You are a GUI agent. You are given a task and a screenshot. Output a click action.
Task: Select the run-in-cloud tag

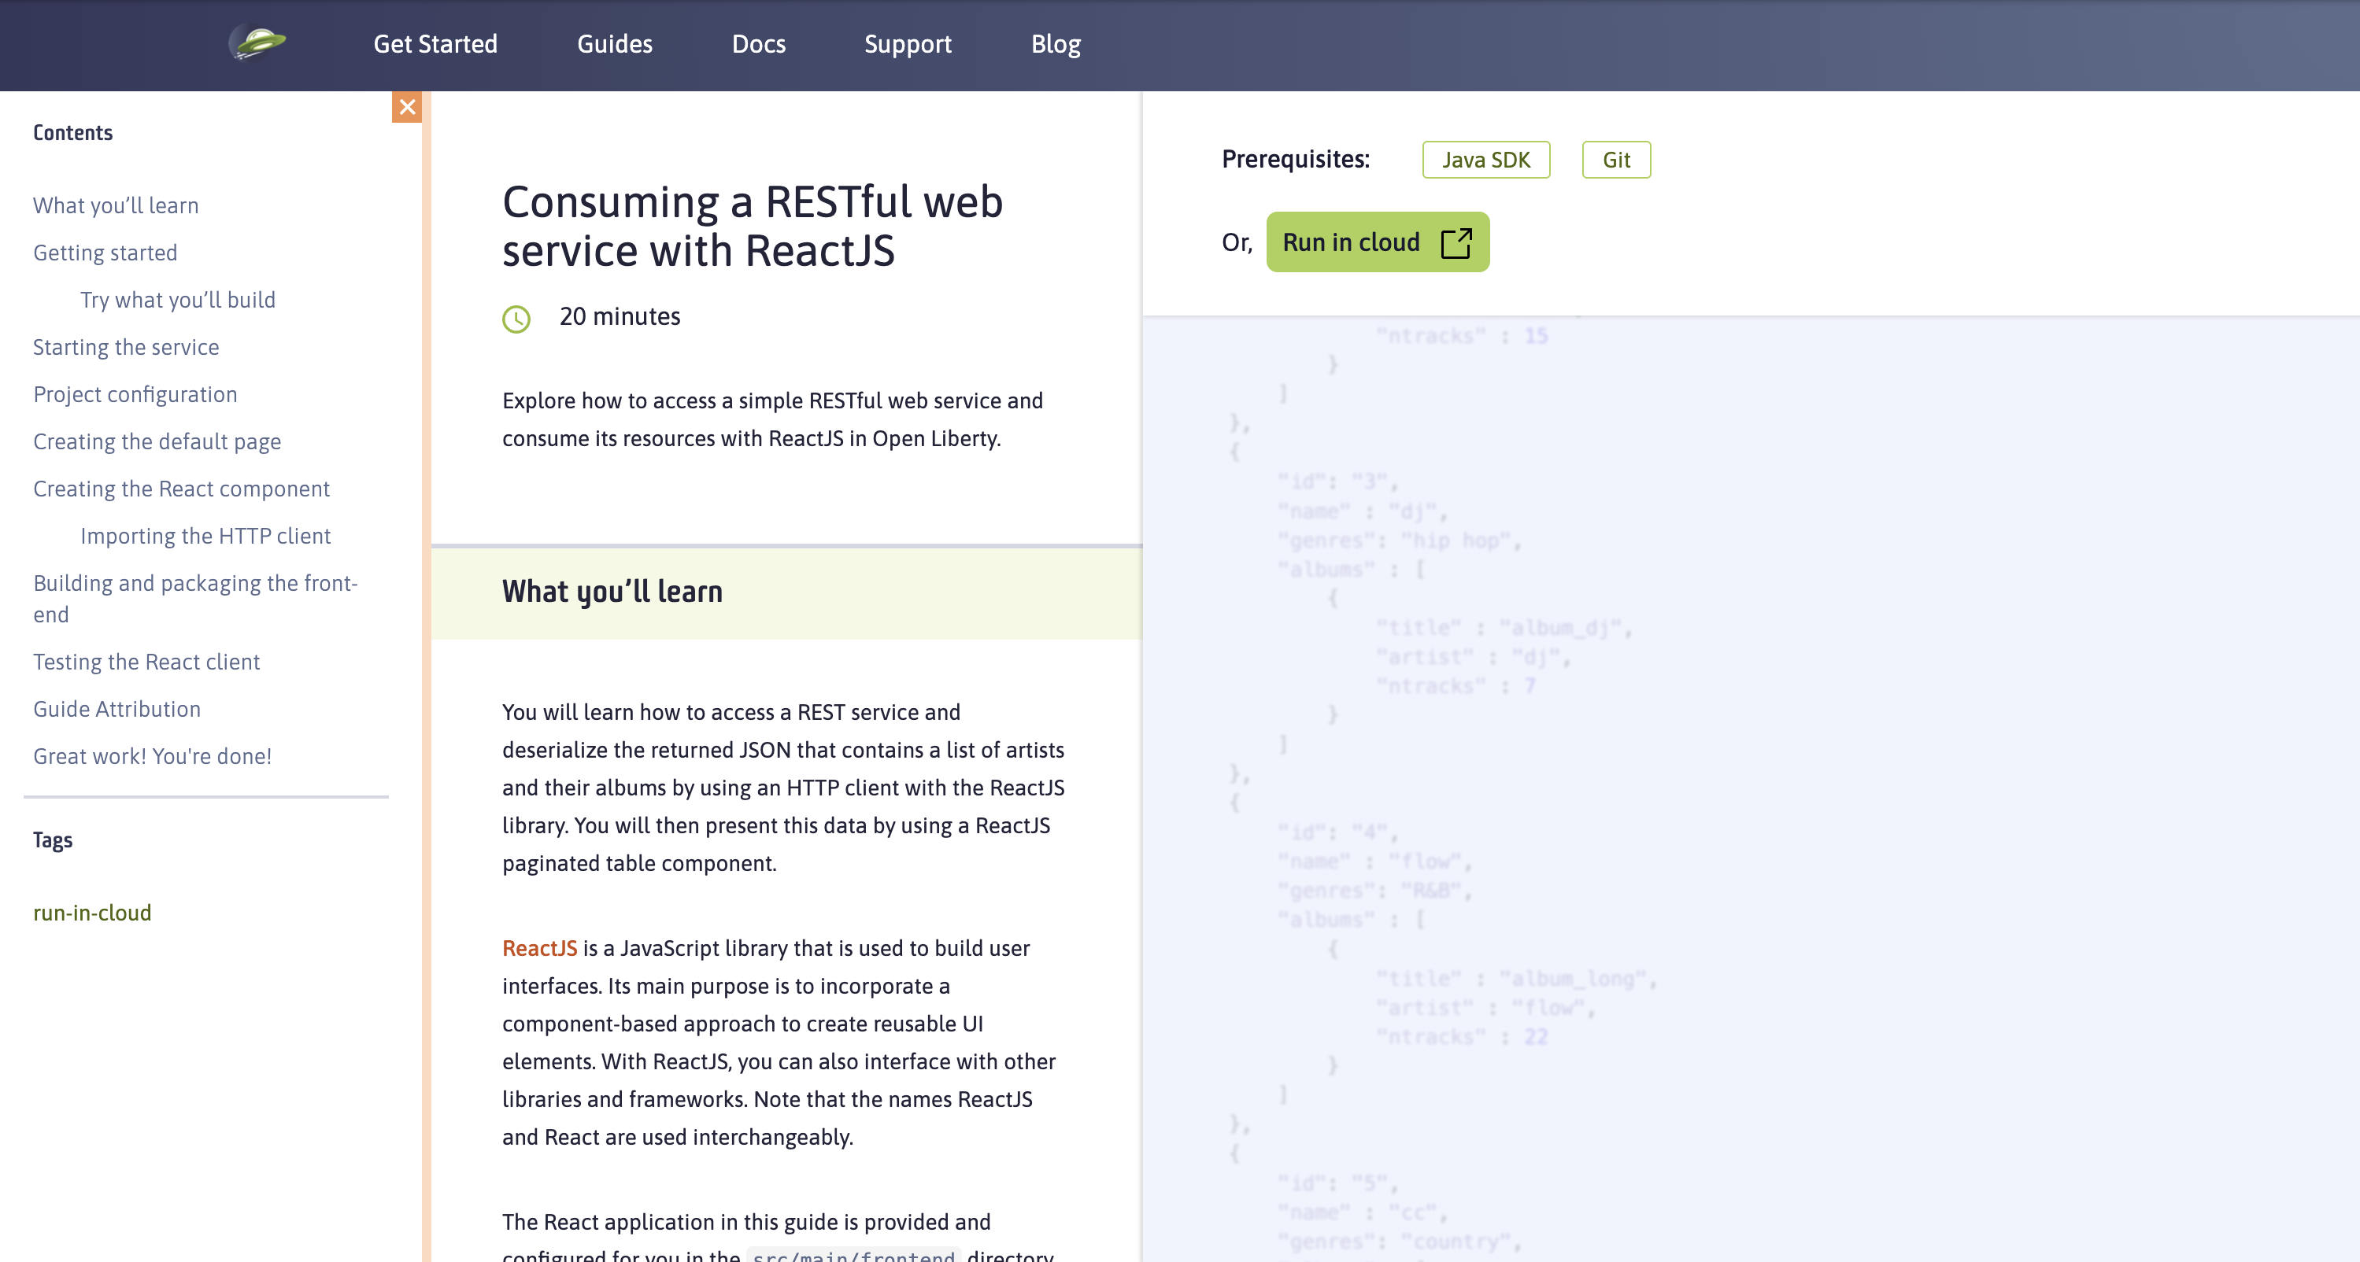click(x=91, y=912)
